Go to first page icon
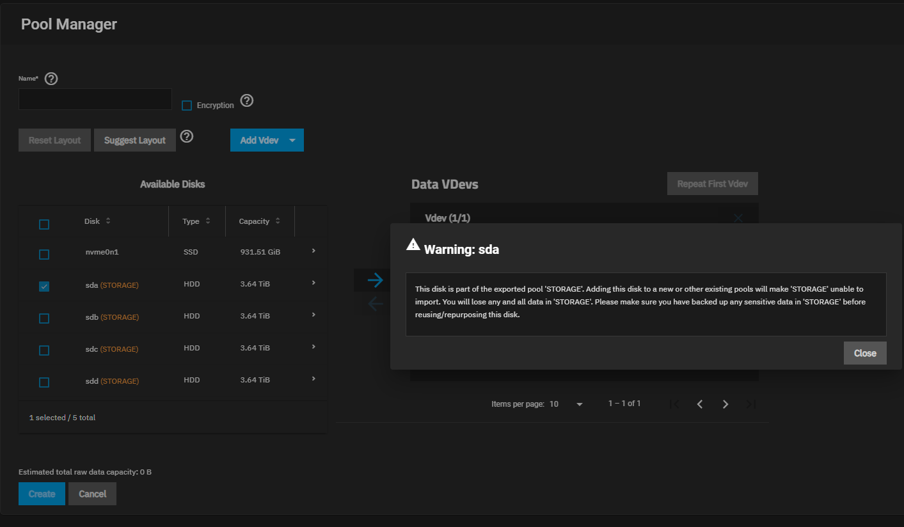The width and height of the screenshot is (904, 527). point(674,404)
